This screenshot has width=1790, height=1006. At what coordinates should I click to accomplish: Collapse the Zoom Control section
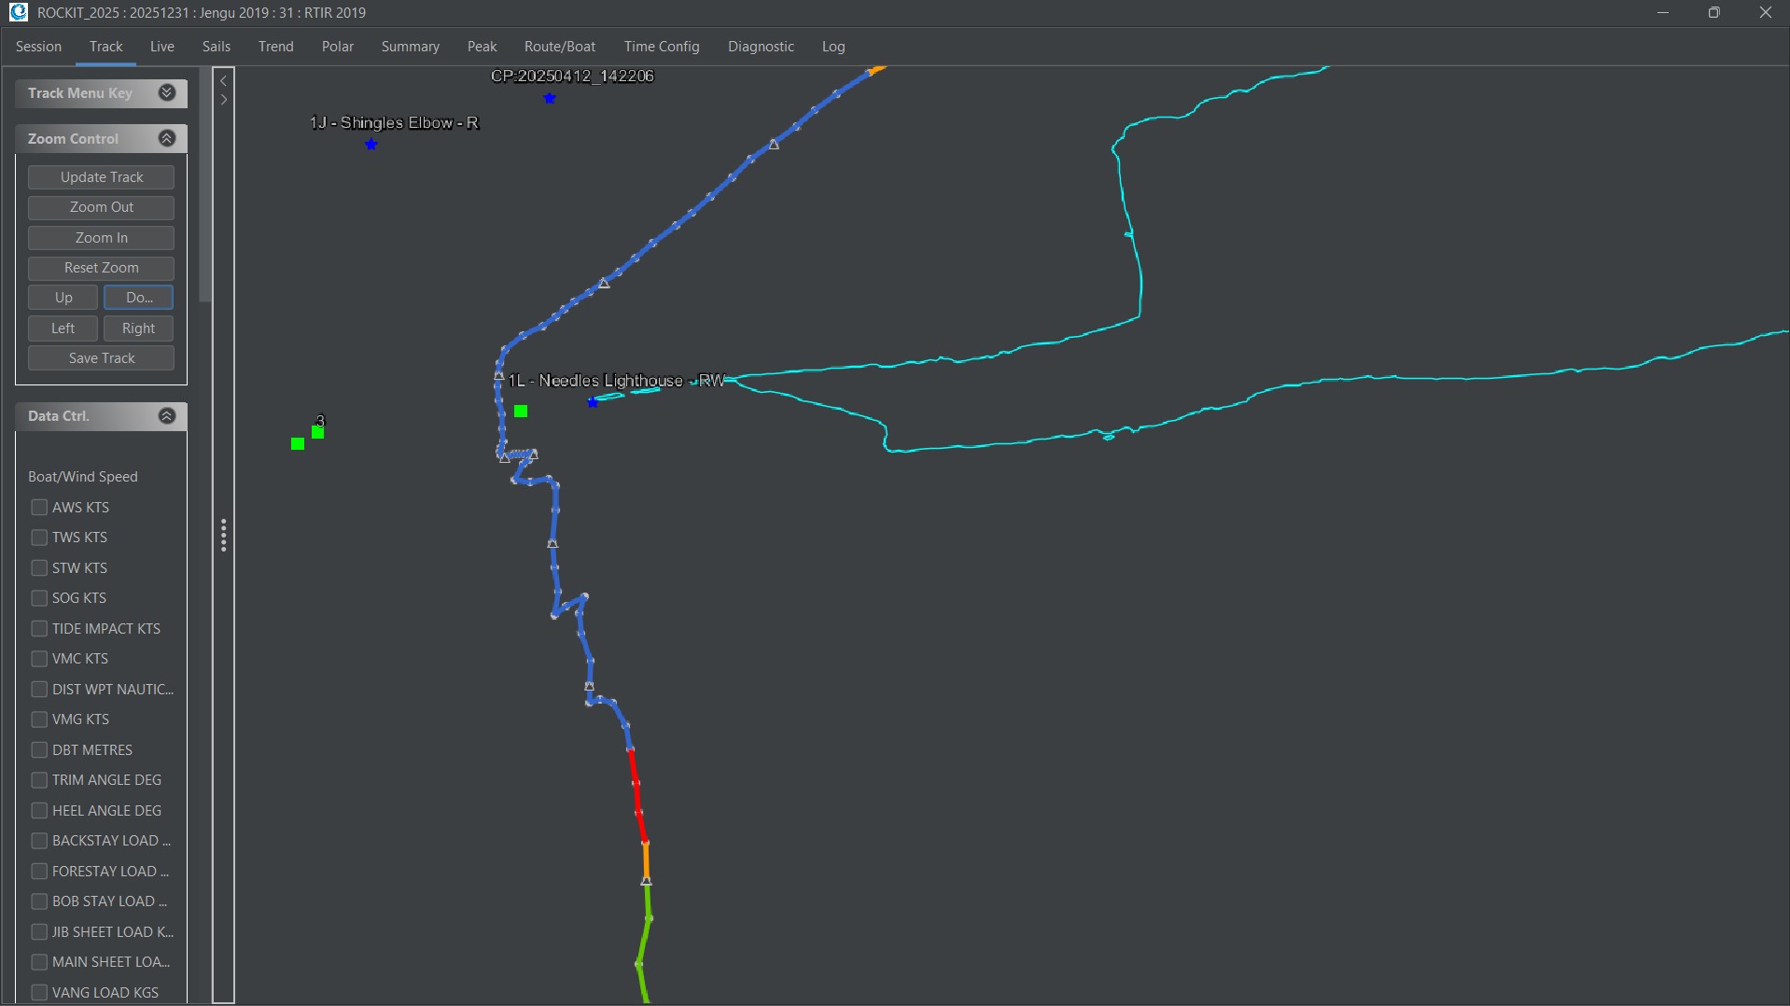tap(167, 138)
